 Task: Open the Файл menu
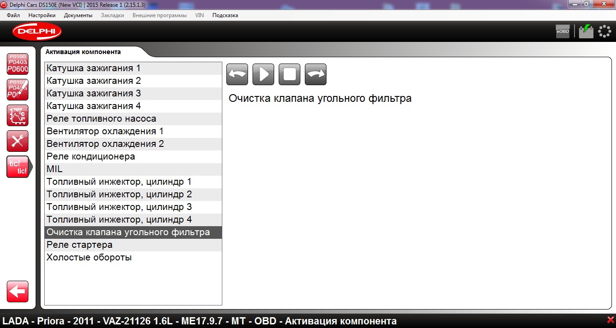[14, 15]
